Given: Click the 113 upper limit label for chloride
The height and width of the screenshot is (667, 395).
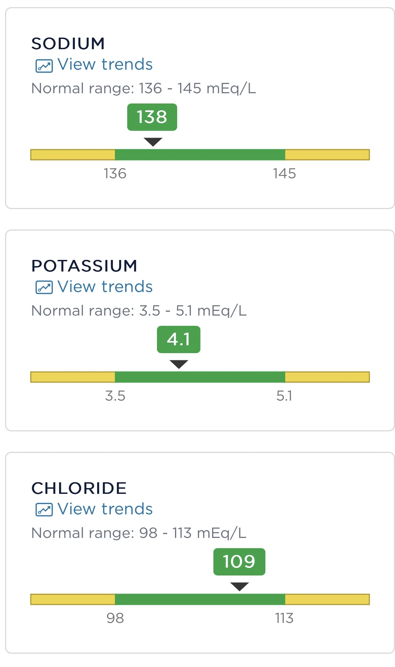Looking at the screenshot, I should coord(284,618).
